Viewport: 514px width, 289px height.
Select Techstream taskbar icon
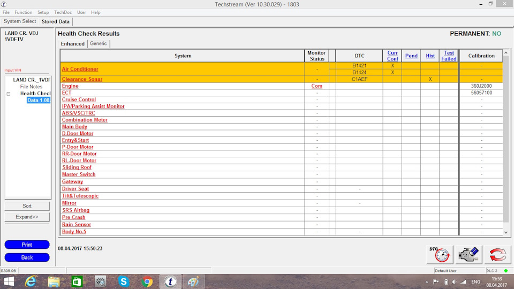170,282
